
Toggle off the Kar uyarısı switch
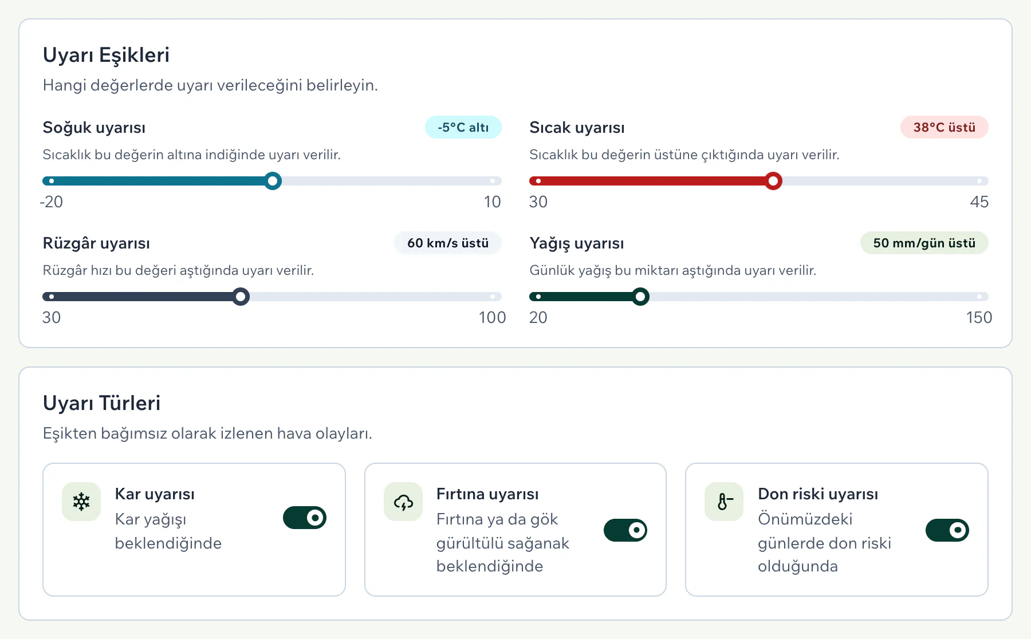[x=305, y=518]
